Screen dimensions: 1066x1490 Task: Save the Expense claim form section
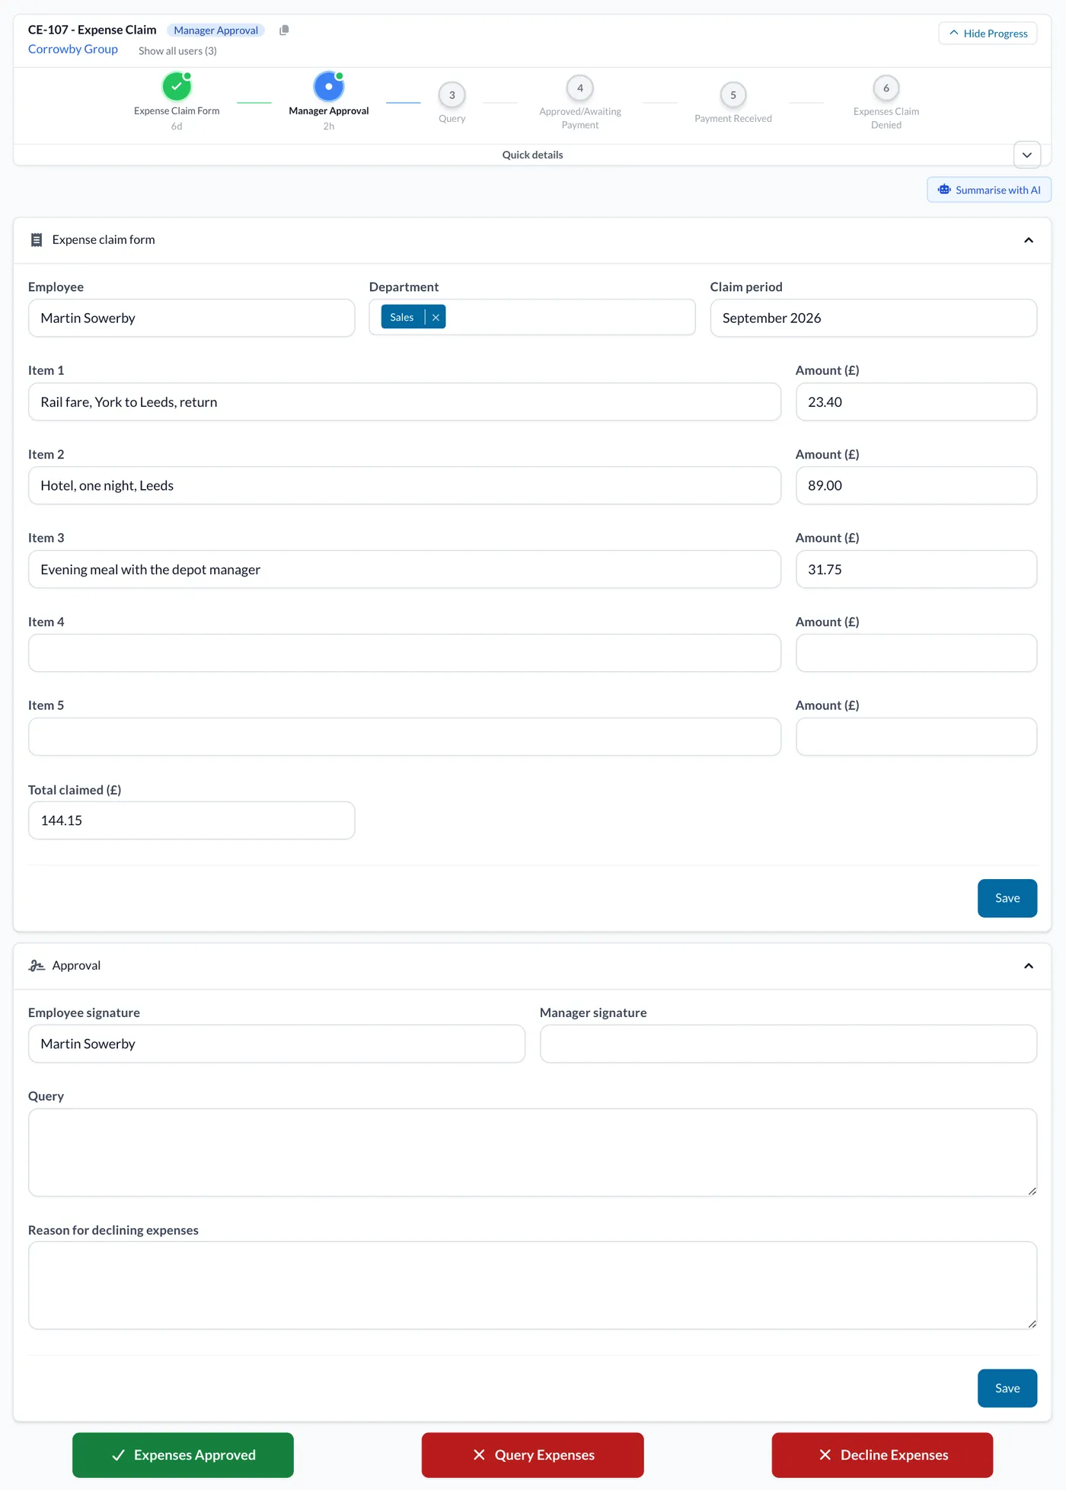coord(1007,898)
